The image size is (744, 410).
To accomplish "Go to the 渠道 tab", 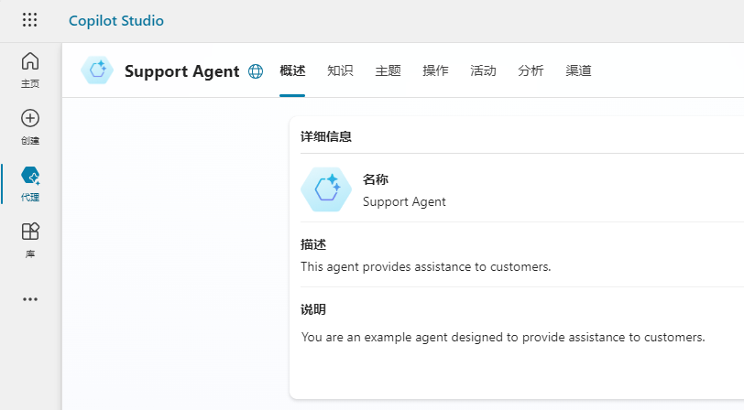I will click(x=578, y=71).
